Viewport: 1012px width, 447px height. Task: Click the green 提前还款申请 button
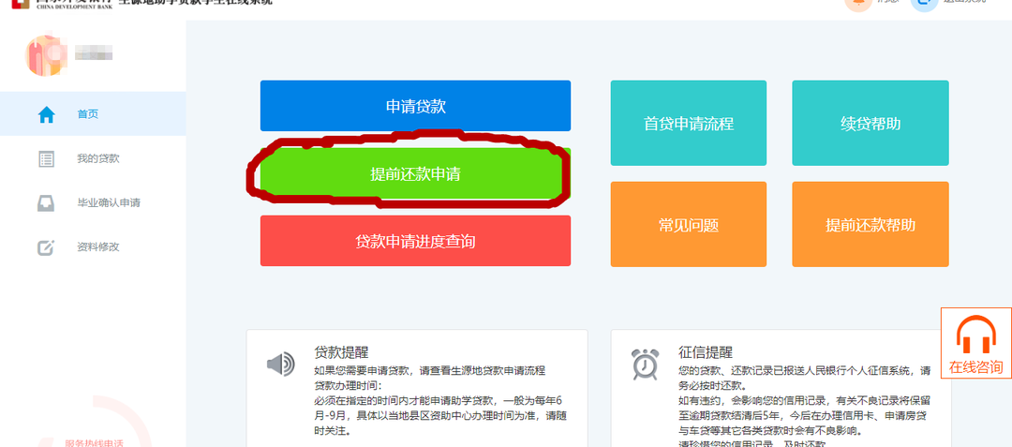coord(414,174)
